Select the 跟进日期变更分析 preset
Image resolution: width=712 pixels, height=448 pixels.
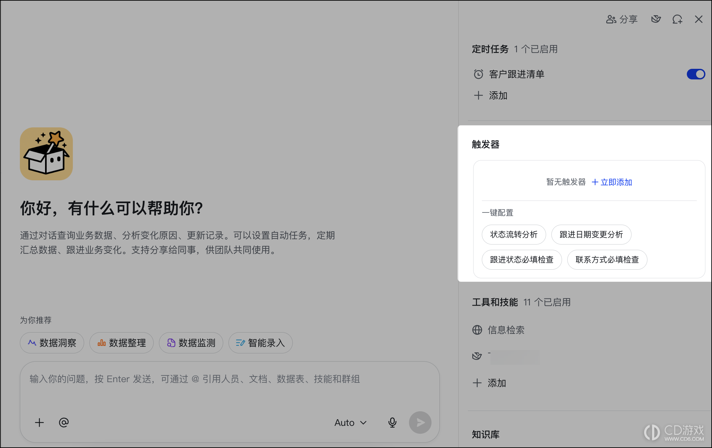tap(591, 235)
